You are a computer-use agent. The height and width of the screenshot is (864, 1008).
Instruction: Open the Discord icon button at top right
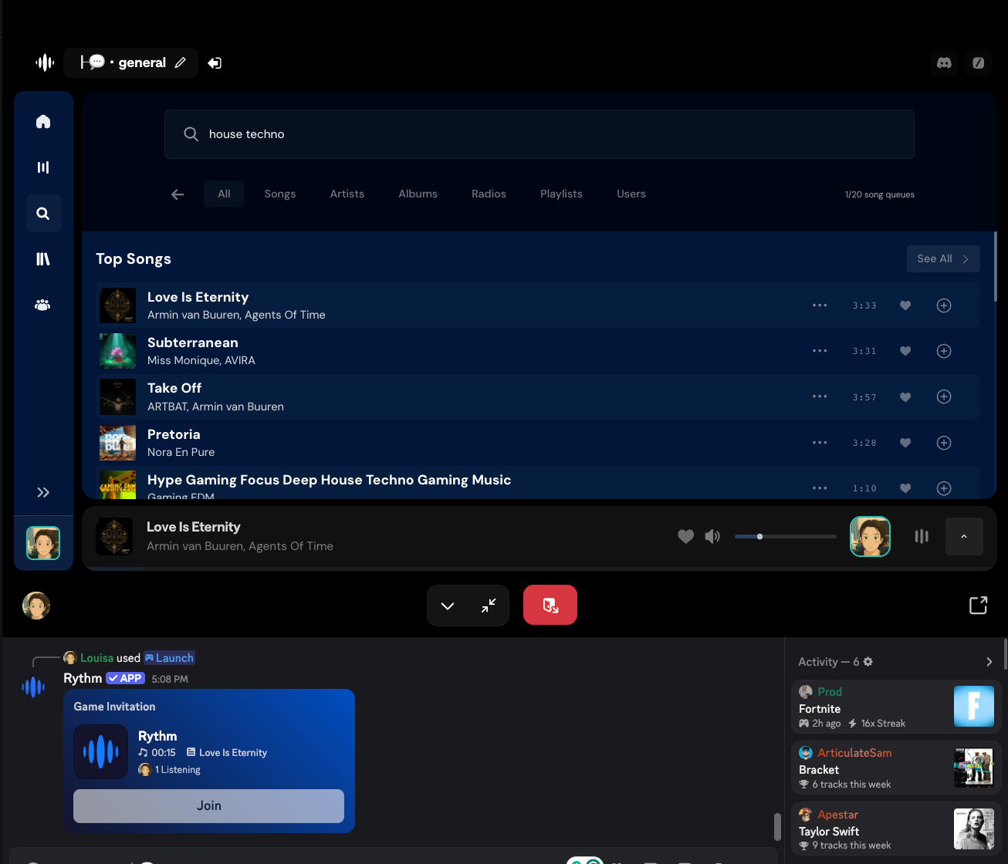point(944,62)
